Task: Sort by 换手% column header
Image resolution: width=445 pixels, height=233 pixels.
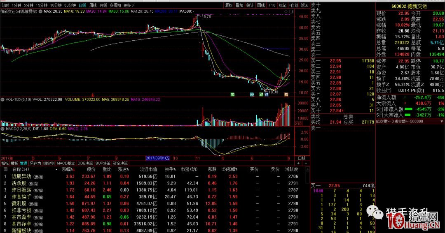Action: (x=170, y=169)
